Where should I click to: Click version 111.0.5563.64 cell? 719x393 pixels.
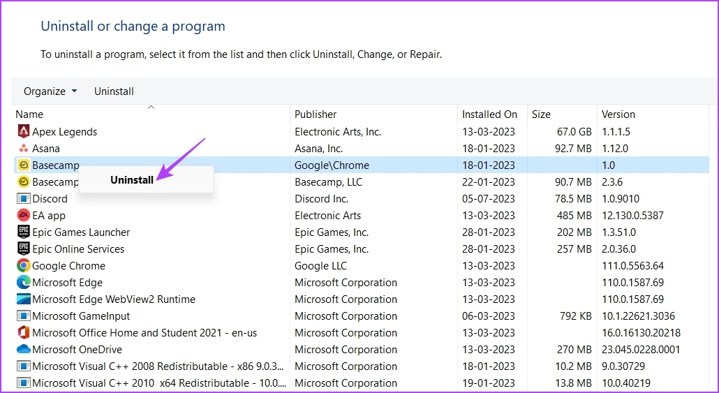[633, 265]
